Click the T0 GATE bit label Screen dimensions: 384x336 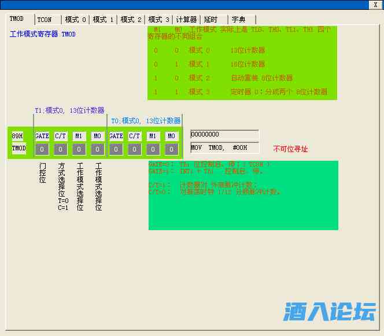coord(116,136)
